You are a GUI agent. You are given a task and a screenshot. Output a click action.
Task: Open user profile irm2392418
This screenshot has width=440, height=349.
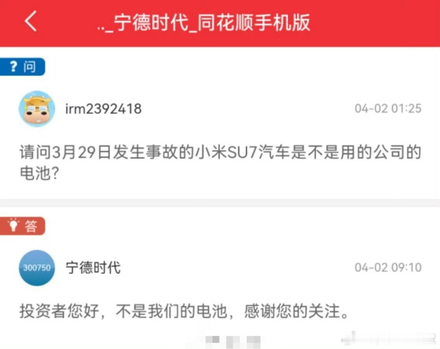pyautogui.click(x=103, y=109)
